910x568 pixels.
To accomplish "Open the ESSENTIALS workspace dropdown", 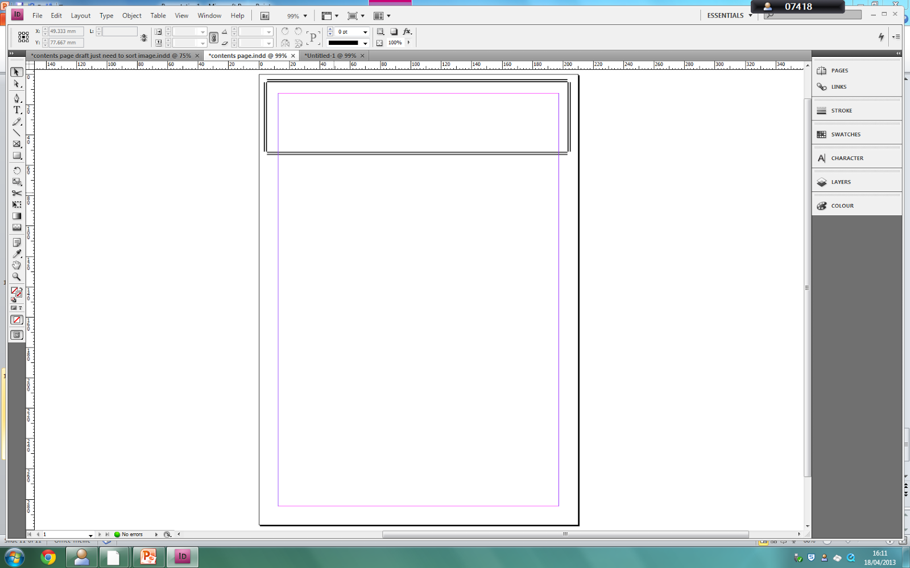I will (730, 15).
